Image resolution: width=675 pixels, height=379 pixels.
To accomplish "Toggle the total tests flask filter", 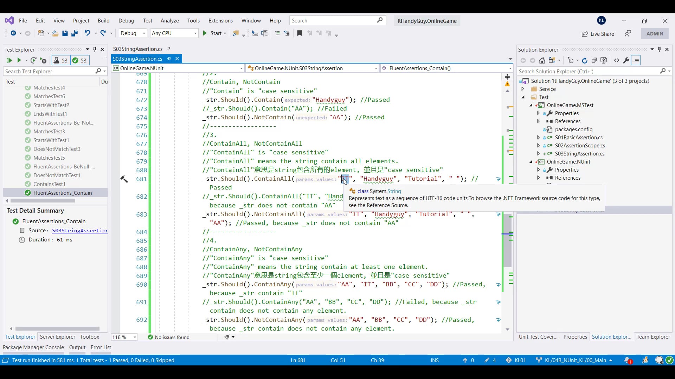I will click(61, 60).
